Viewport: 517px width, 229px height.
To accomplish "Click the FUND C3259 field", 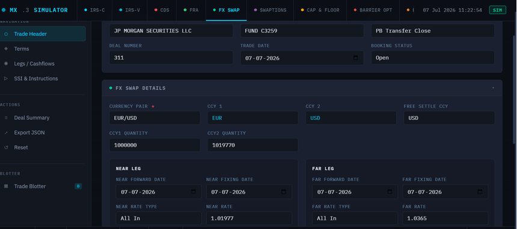I will tap(302, 31).
